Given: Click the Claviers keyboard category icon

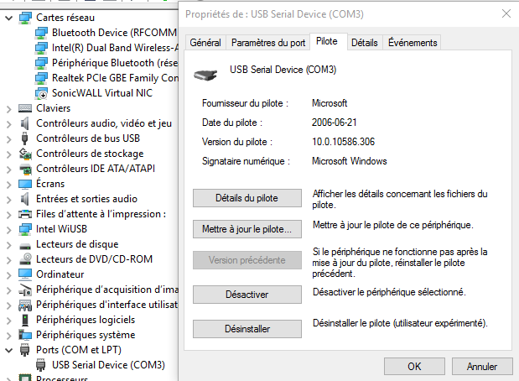Looking at the screenshot, I should coord(25,108).
